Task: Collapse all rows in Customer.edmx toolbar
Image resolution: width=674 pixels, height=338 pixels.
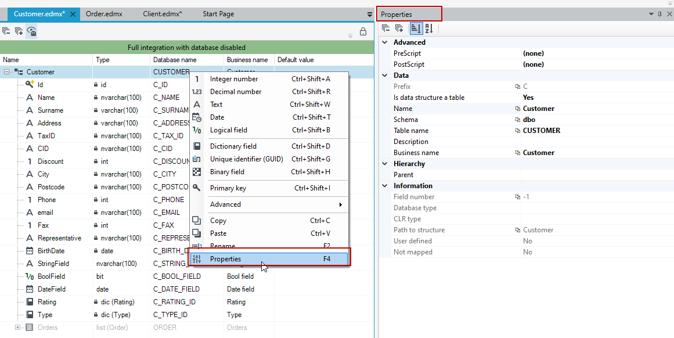Action: 6,31
